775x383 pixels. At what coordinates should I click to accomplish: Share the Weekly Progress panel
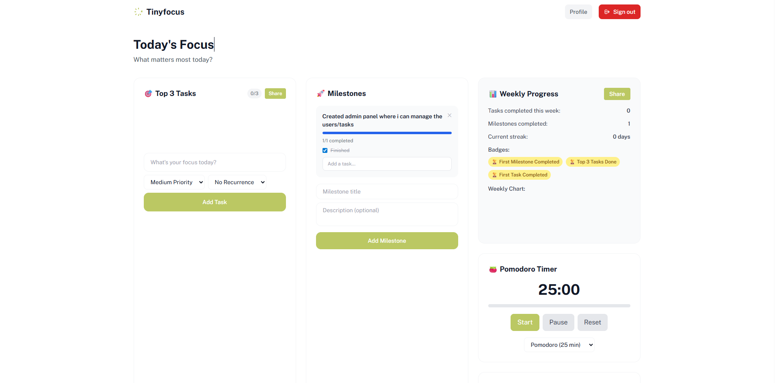pyautogui.click(x=617, y=94)
